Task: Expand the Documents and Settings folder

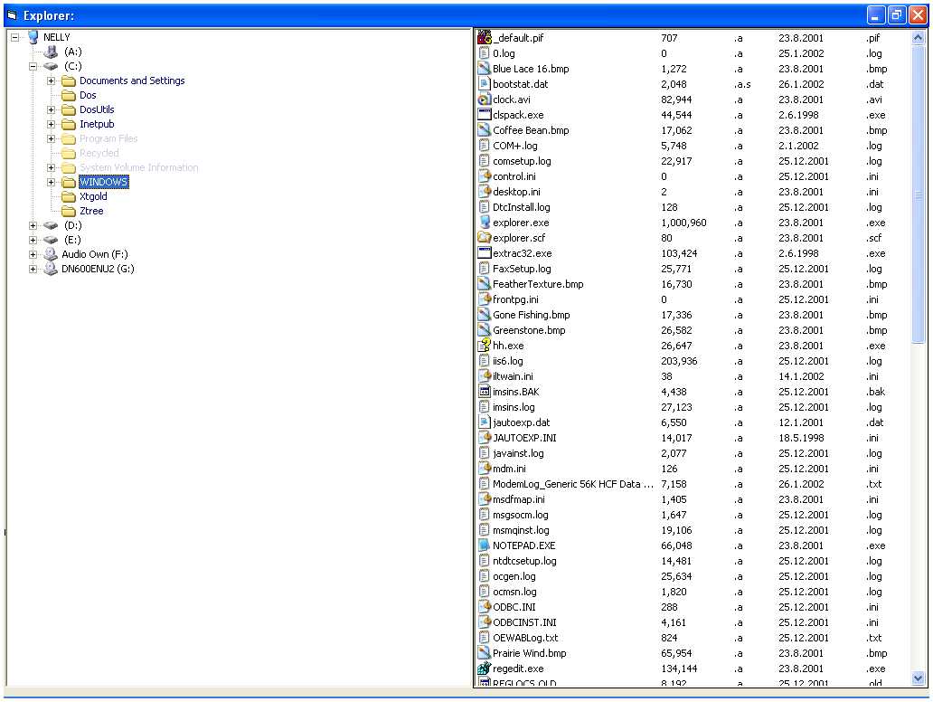Action: [52, 81]
